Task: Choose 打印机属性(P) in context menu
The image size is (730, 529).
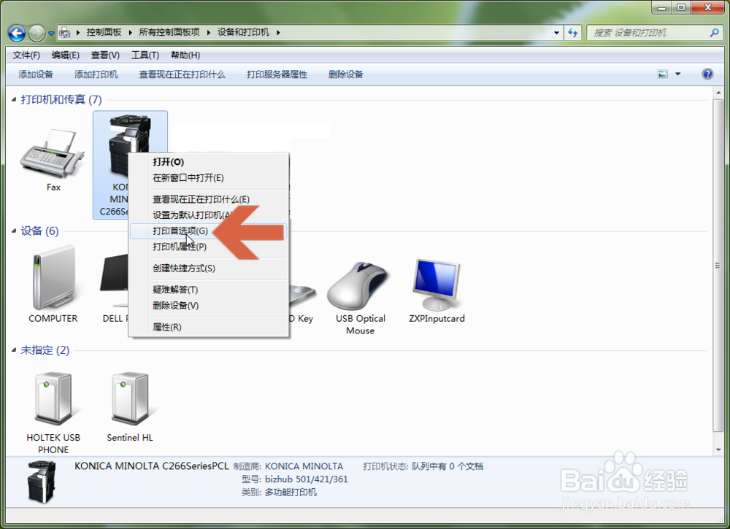Action: pyautogui.click(x=209, y=247)
